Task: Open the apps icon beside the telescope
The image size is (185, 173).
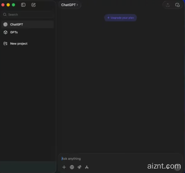Action: click(x=87, y=167)
